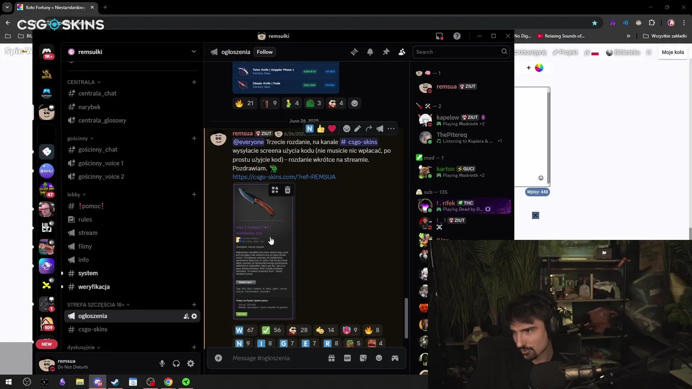Open user settings gear icon
The width and height of the screenshot is (692, 389).
(190, 364)
